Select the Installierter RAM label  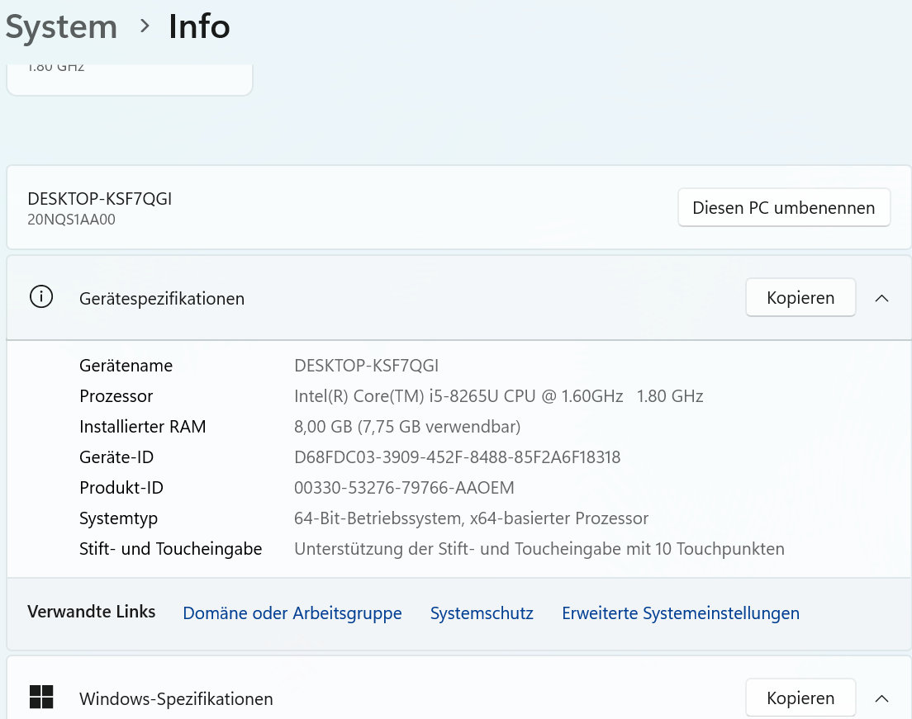point(142,427)
